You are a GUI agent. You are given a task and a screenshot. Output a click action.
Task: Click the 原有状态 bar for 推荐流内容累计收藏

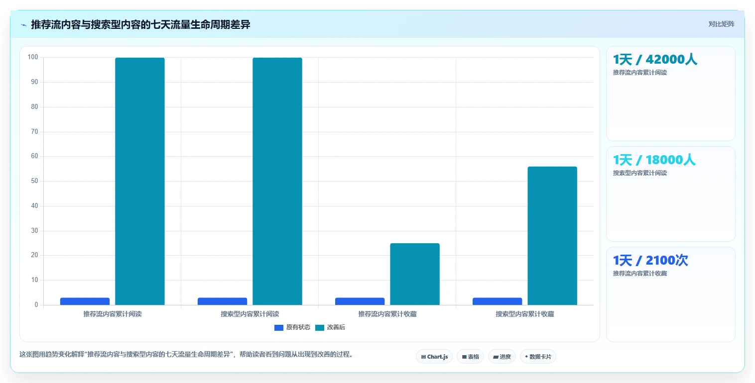[x=360, y=301]
